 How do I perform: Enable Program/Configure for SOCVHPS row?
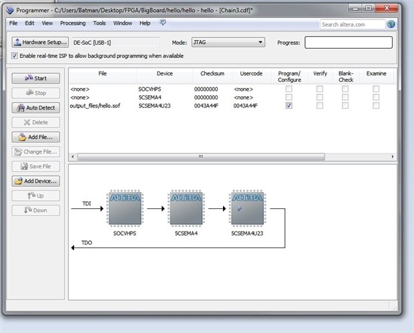pos(288,89)
